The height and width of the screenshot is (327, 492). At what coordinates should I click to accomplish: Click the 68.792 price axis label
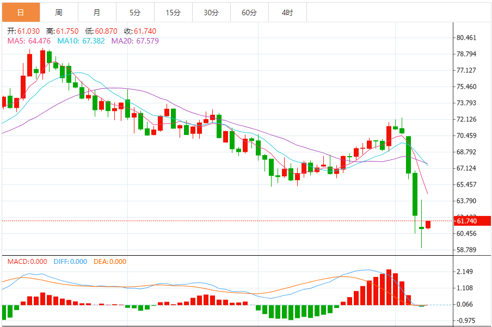tap(466, 152)
